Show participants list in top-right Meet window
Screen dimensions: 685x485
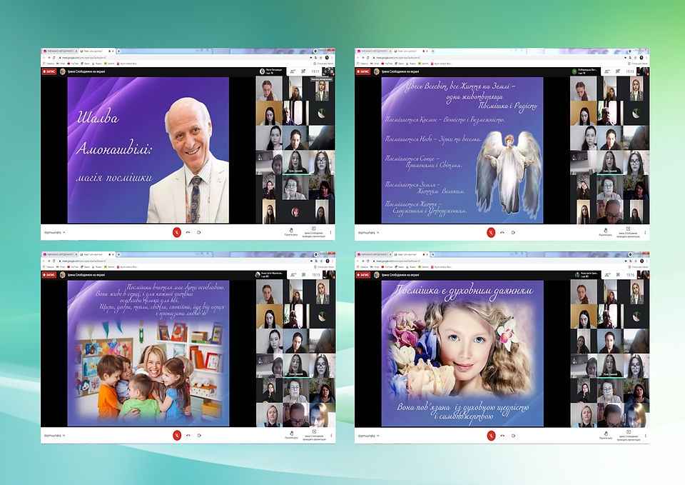click(x=607, y=71)
